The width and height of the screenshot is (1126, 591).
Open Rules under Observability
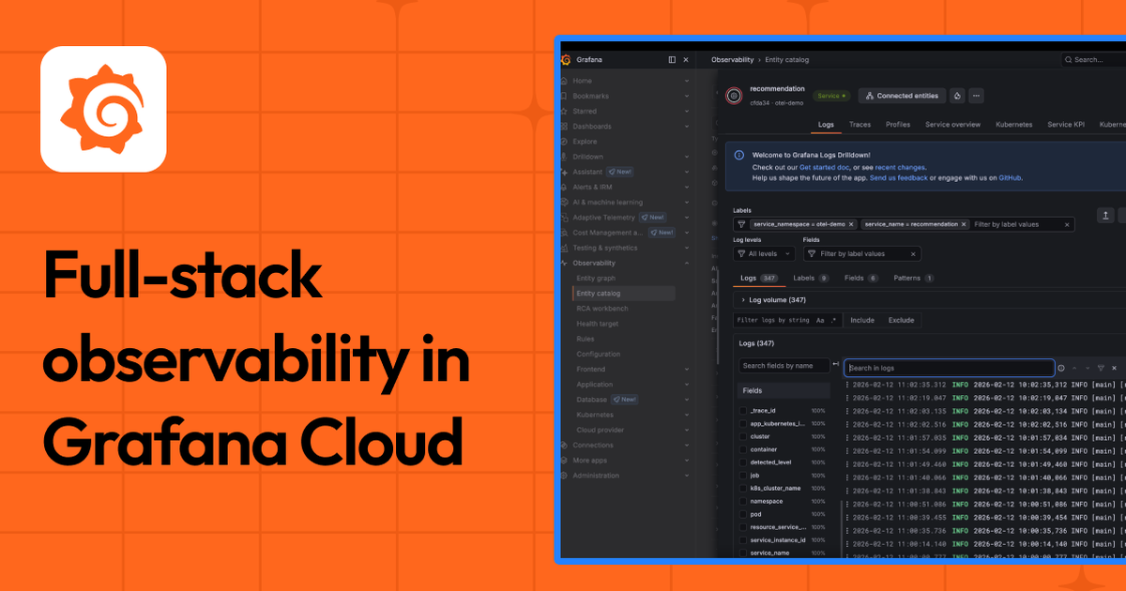click(585, 339)
